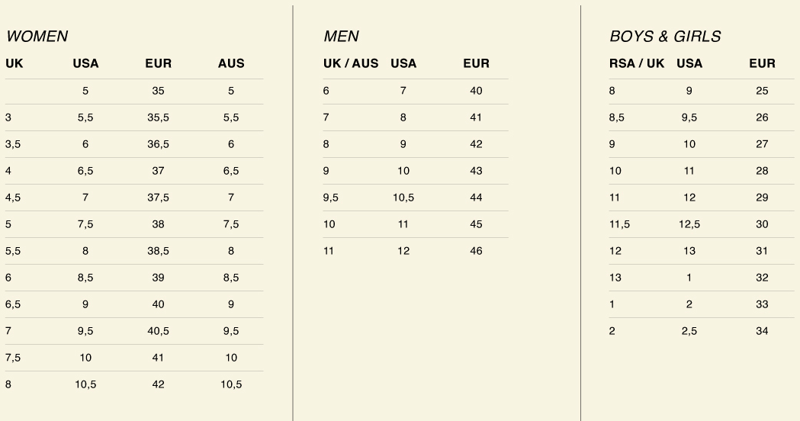This screenshot has height=421, width=800.
Task: Click Men's EUR size 46 cell
Action: point(476,251)
